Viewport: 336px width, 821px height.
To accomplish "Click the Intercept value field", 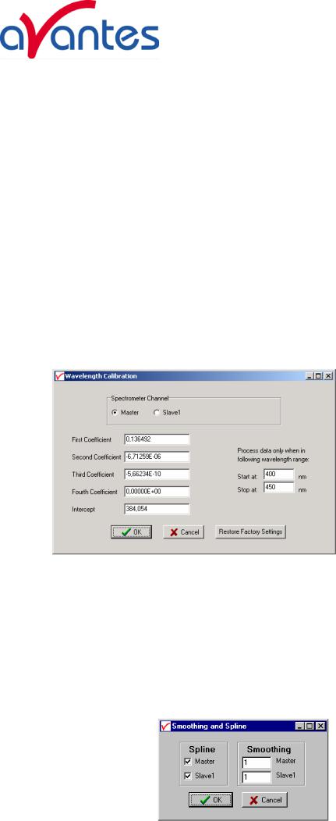I will point(157,508).
